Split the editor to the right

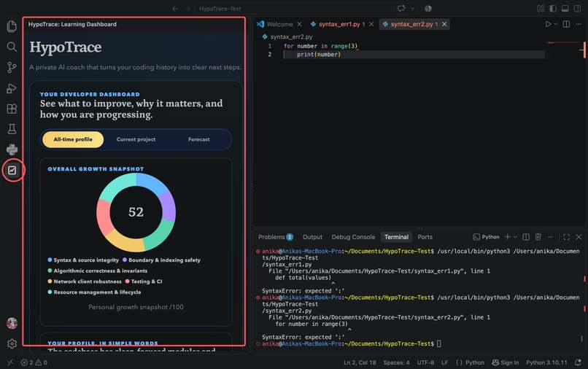click(566, 24)
